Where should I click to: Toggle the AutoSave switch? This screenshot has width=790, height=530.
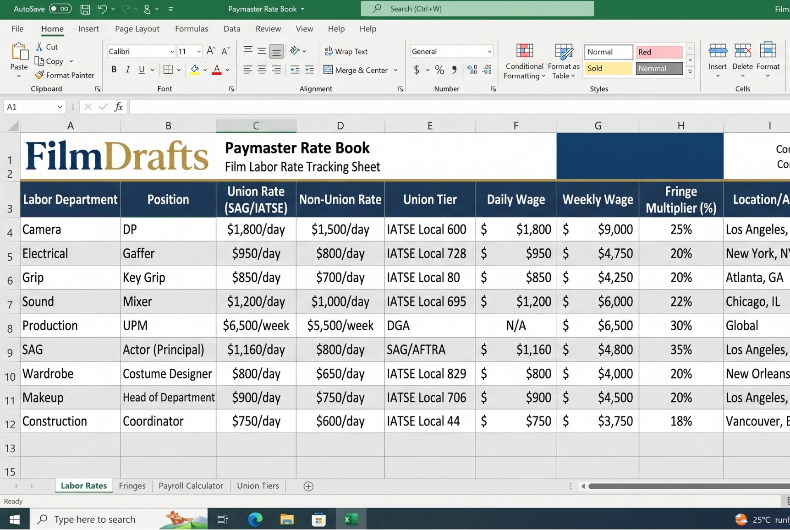pyautogui.click(x=60, y=9)
